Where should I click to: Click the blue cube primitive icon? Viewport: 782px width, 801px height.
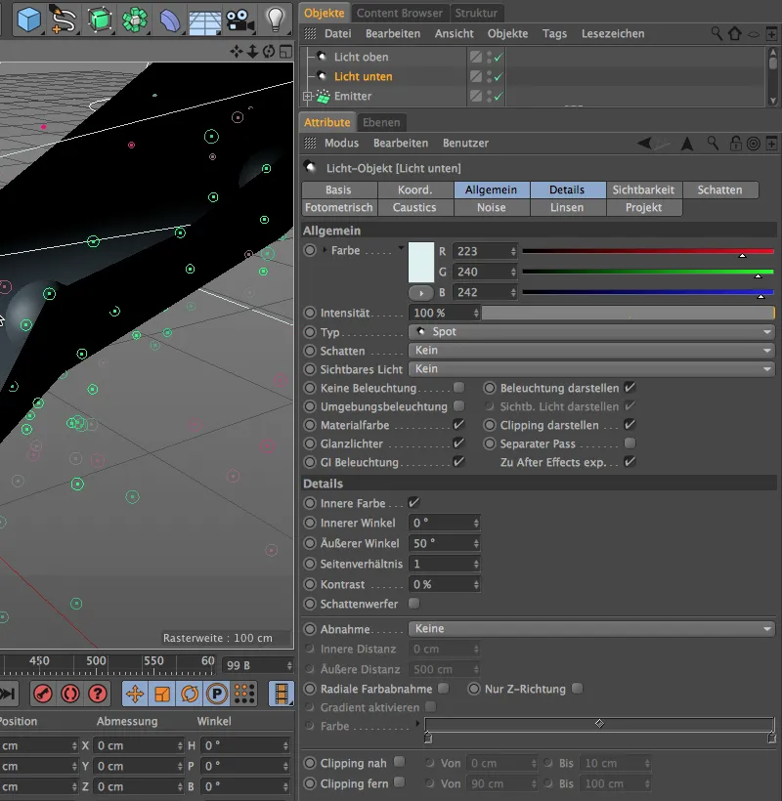(28, 19)
